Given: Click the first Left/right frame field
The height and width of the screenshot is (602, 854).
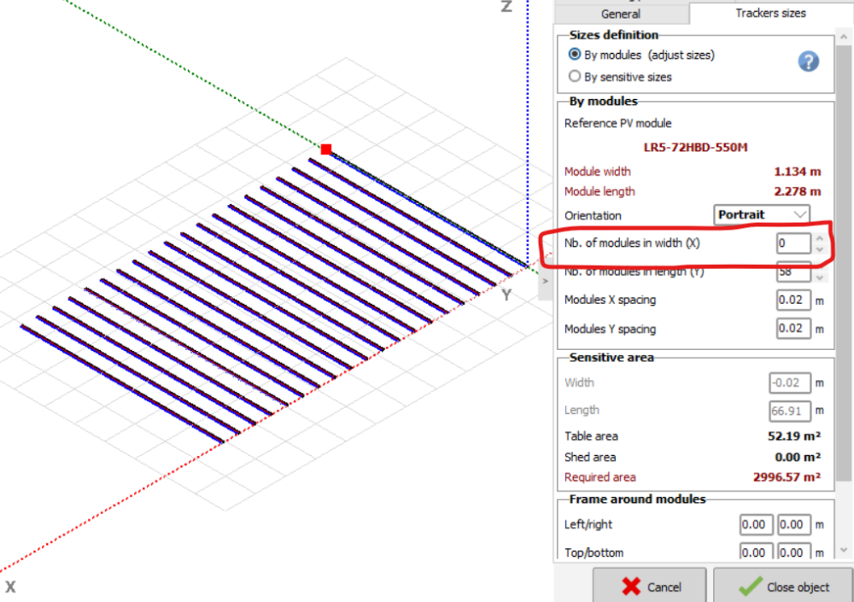Looking at the screenshot, I should click(757, 524).
